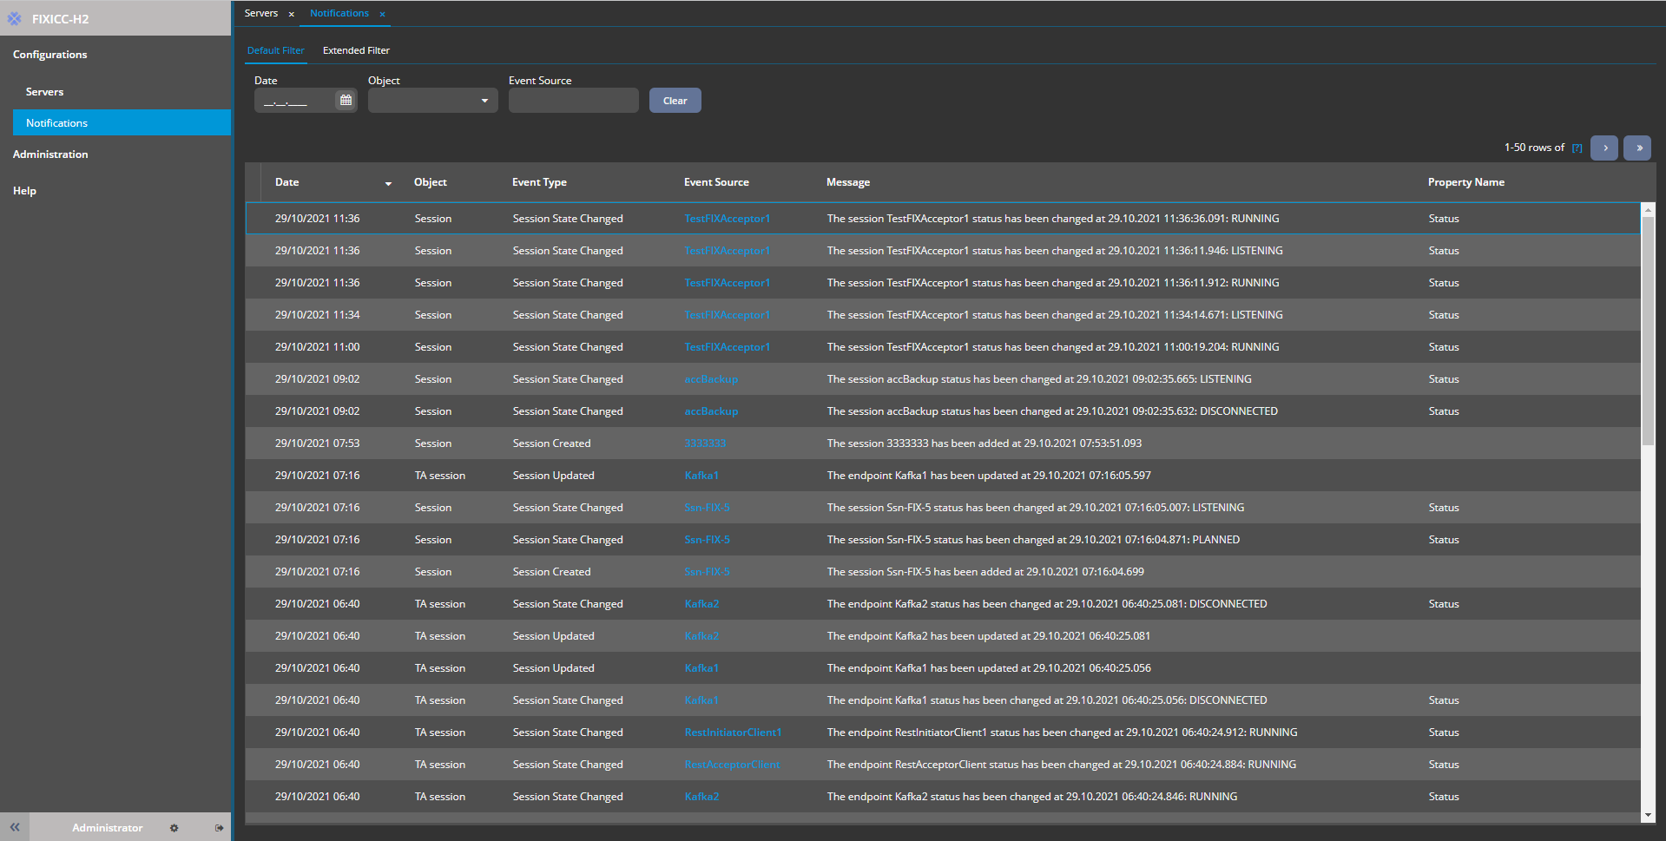
Task: Click the logout icon
Action: pyautogui.click(x=219, y=828)
